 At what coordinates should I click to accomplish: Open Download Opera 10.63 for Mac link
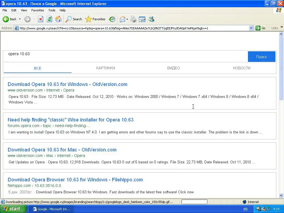(x=62, y=149)
